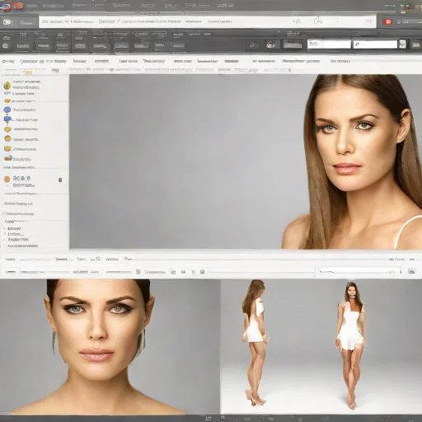Toggle the small dark marker in sidebar row
Image resolution: width=422 pixels, height=422 pixels.
[x=60, y=180]
